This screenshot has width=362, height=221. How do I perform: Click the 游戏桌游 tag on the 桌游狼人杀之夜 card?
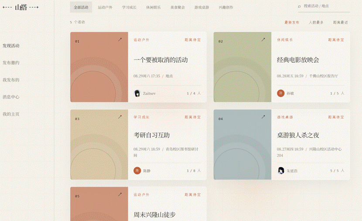click(x=285, y=117)
